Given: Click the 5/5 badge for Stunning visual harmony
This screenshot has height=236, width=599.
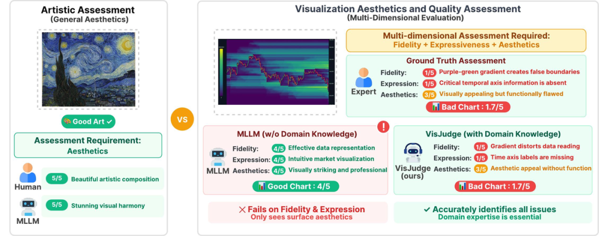Looking at the screenshot, I should 56,206.
